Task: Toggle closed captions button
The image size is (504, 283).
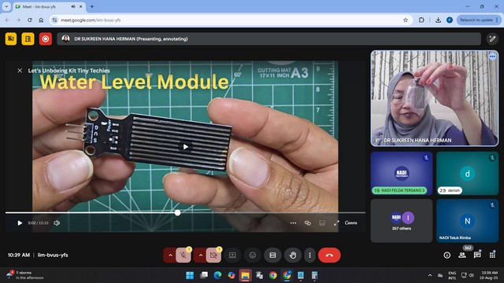Action: point(272,255)
